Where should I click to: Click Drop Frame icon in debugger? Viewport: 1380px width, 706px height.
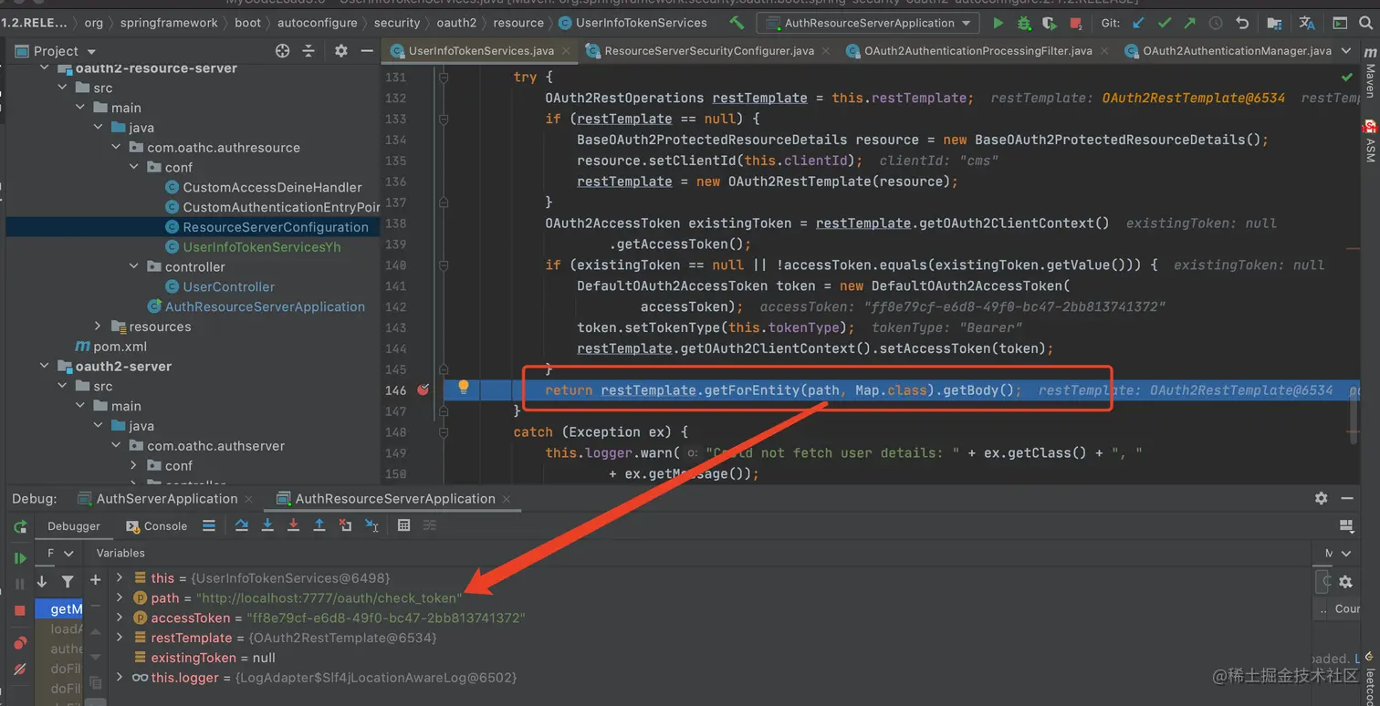[x=345, y=525]
